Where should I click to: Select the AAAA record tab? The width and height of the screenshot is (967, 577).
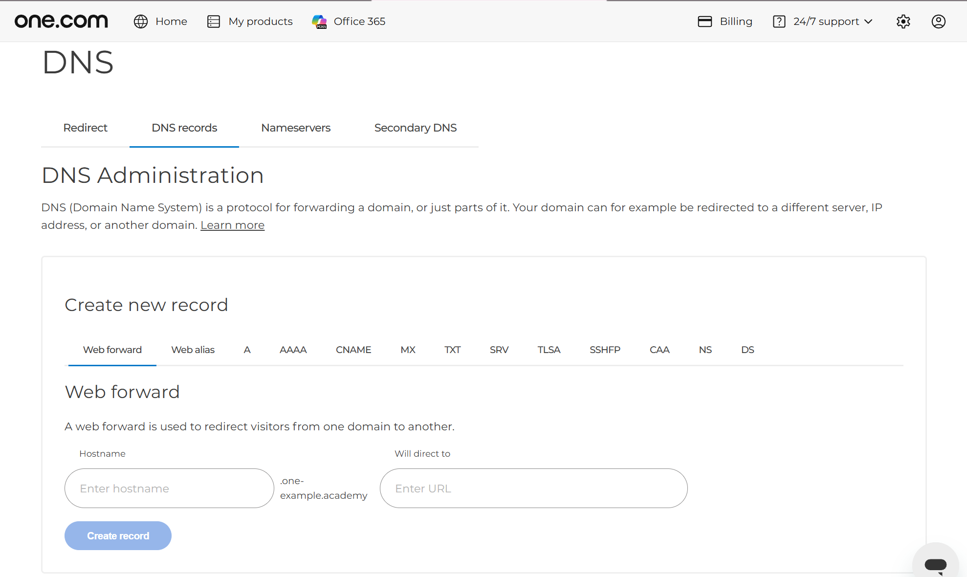click(293, 350)
